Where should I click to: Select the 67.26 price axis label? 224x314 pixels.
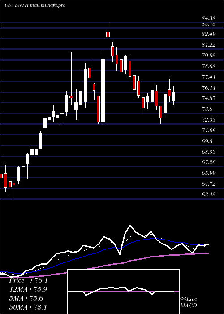tap(209, 162)
